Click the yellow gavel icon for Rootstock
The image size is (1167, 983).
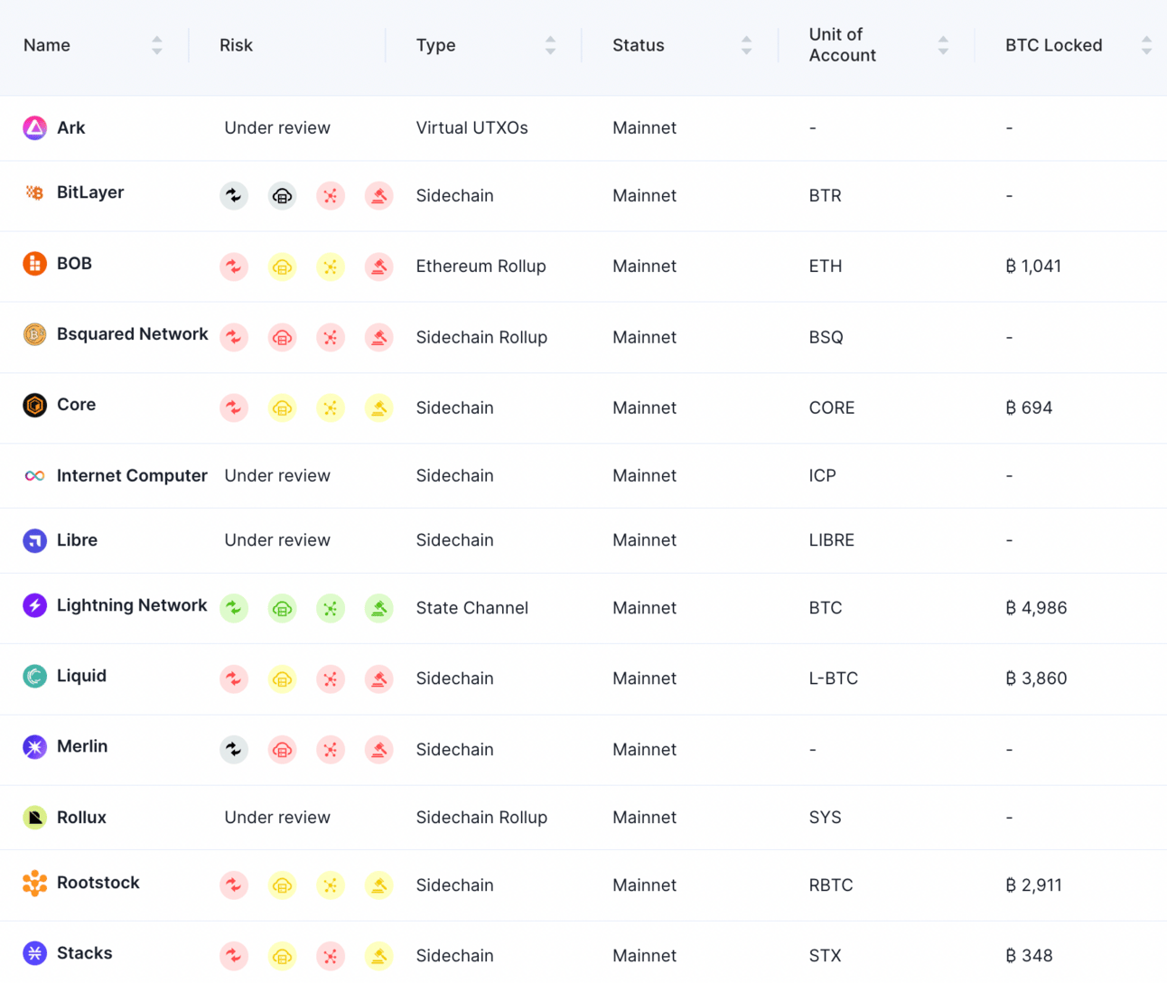click(378, 885)
